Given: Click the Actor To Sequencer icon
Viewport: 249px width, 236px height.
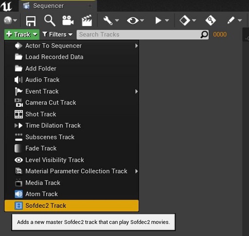Looking at the screenshot, I should coord(18,46).
